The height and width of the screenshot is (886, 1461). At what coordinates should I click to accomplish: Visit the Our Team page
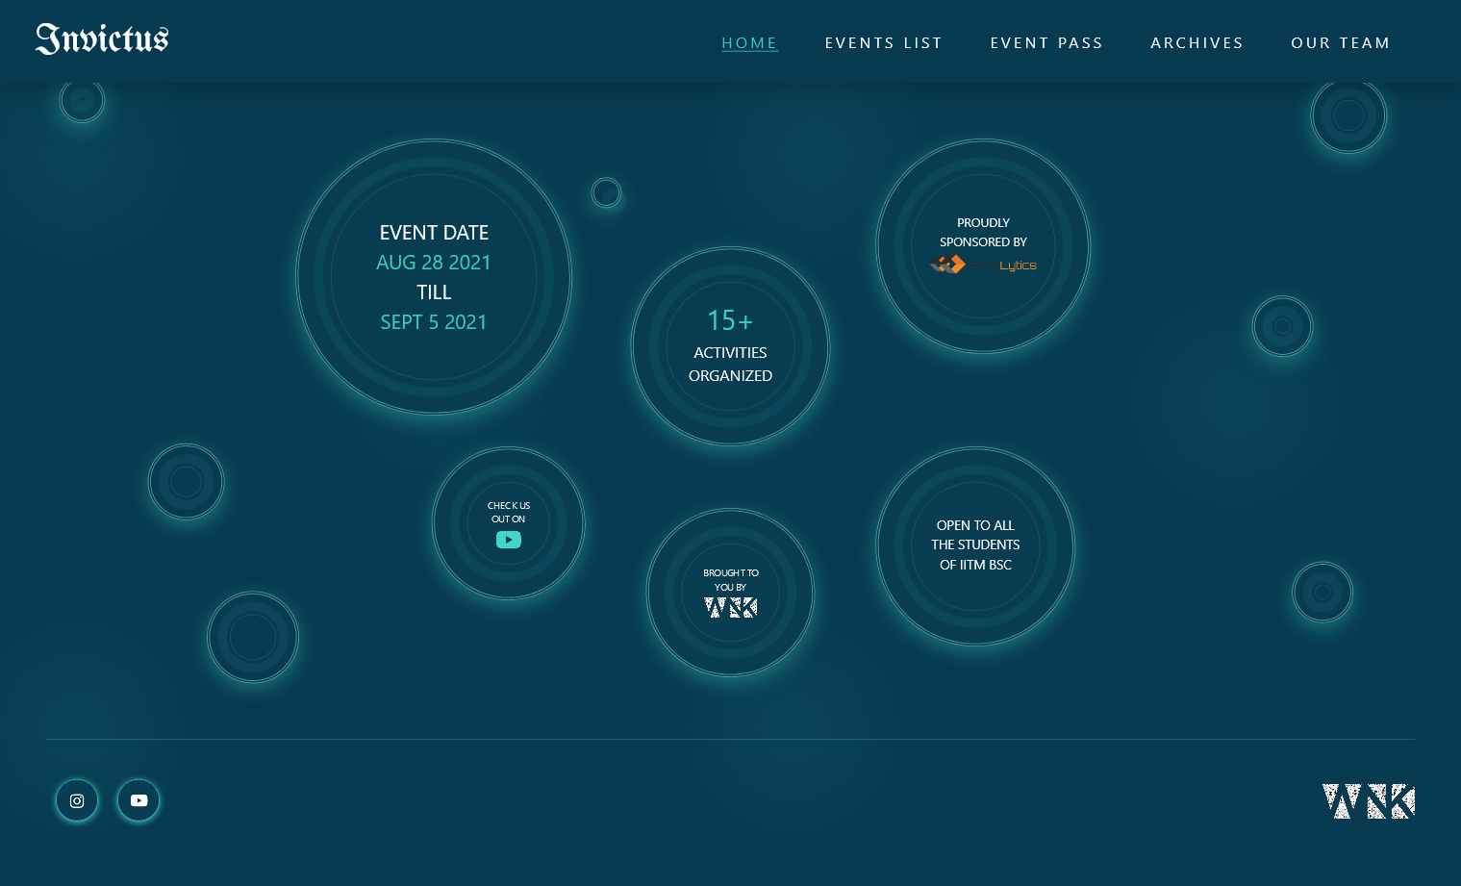[1340, 43]
